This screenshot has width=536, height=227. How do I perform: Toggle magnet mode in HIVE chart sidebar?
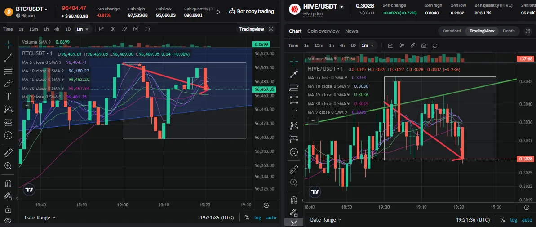coord(294,200)
